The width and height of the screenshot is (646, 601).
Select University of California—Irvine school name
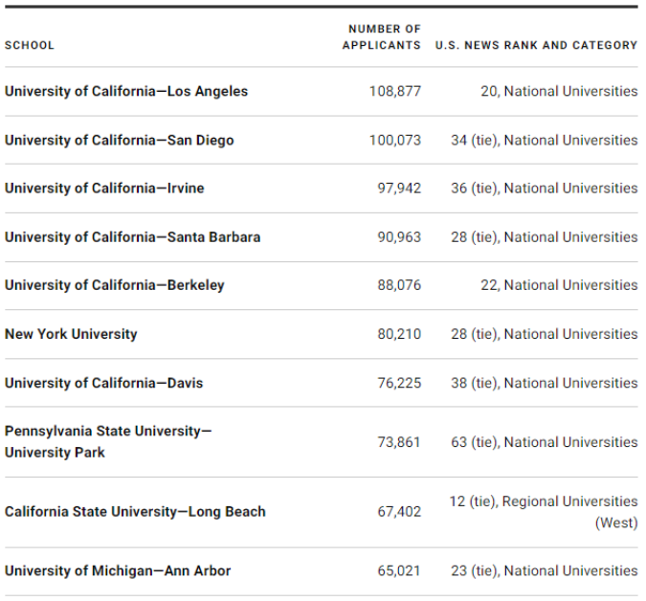(x=104, y=189)
